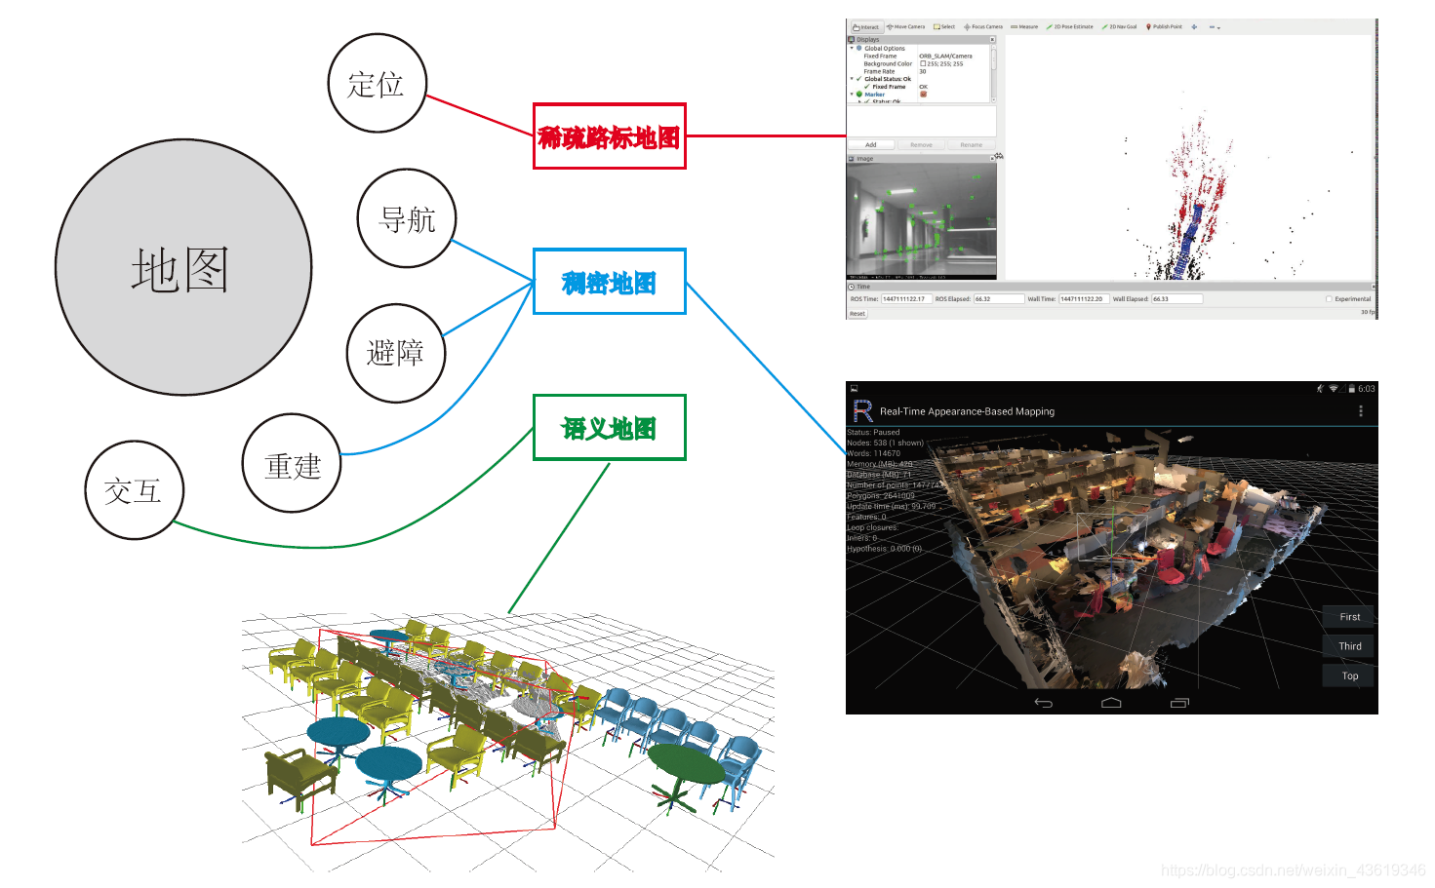
Task: Click the green 语义地图 box
Action: [x=610, y=427]
